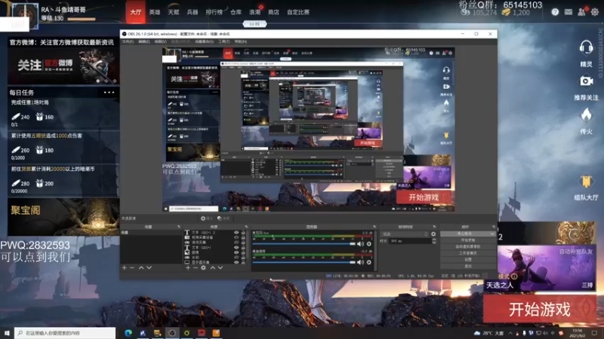This screenshot has height=339, width=604.
Task: Open 聚宝阁 banner in game
Action: [63, 217]
